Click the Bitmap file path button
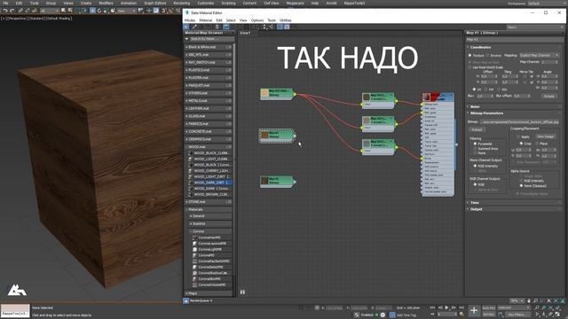 (x=519, y=122)
